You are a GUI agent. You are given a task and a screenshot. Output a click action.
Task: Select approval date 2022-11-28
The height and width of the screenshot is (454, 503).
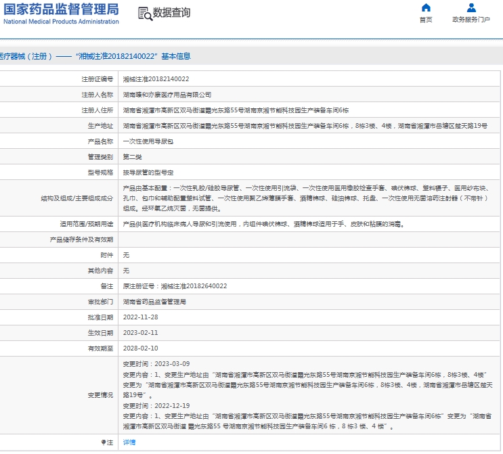coord(141,317)
